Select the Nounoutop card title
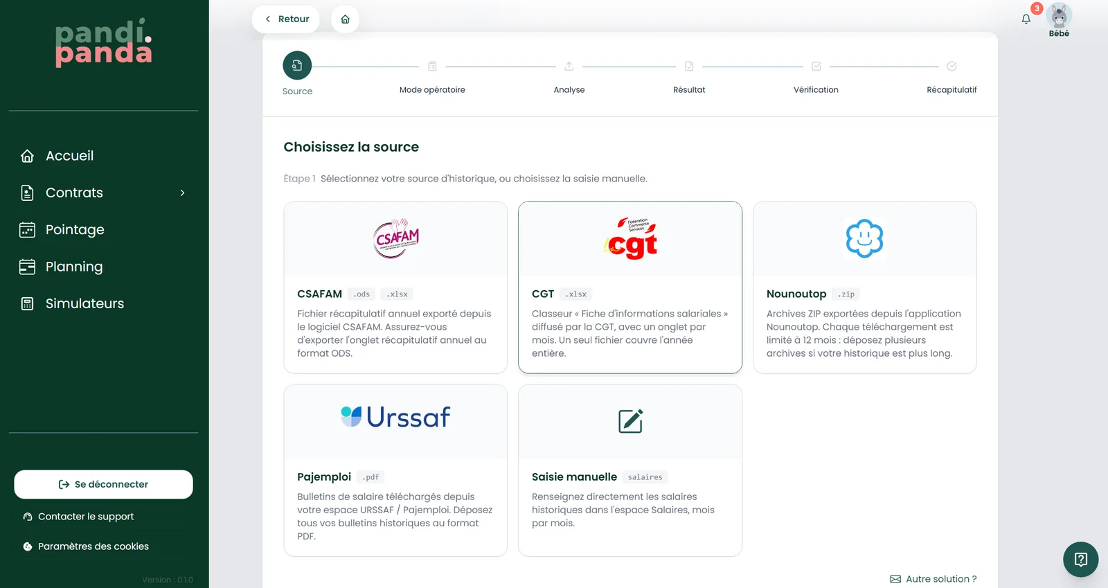1108x588 pixels. coord(796,294)
